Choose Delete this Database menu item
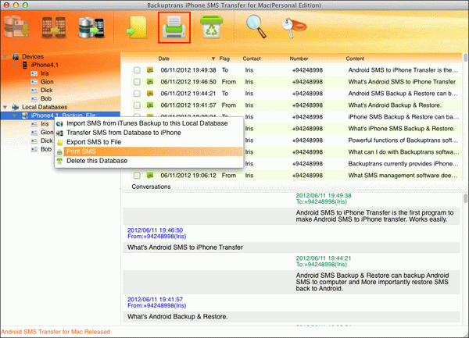The height and width of the screenshot is (338, 469). coord(149,161)
